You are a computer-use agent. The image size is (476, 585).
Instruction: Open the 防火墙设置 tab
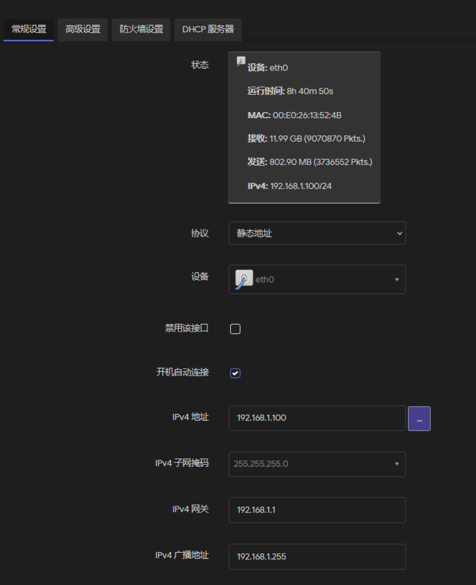(141, 30)
